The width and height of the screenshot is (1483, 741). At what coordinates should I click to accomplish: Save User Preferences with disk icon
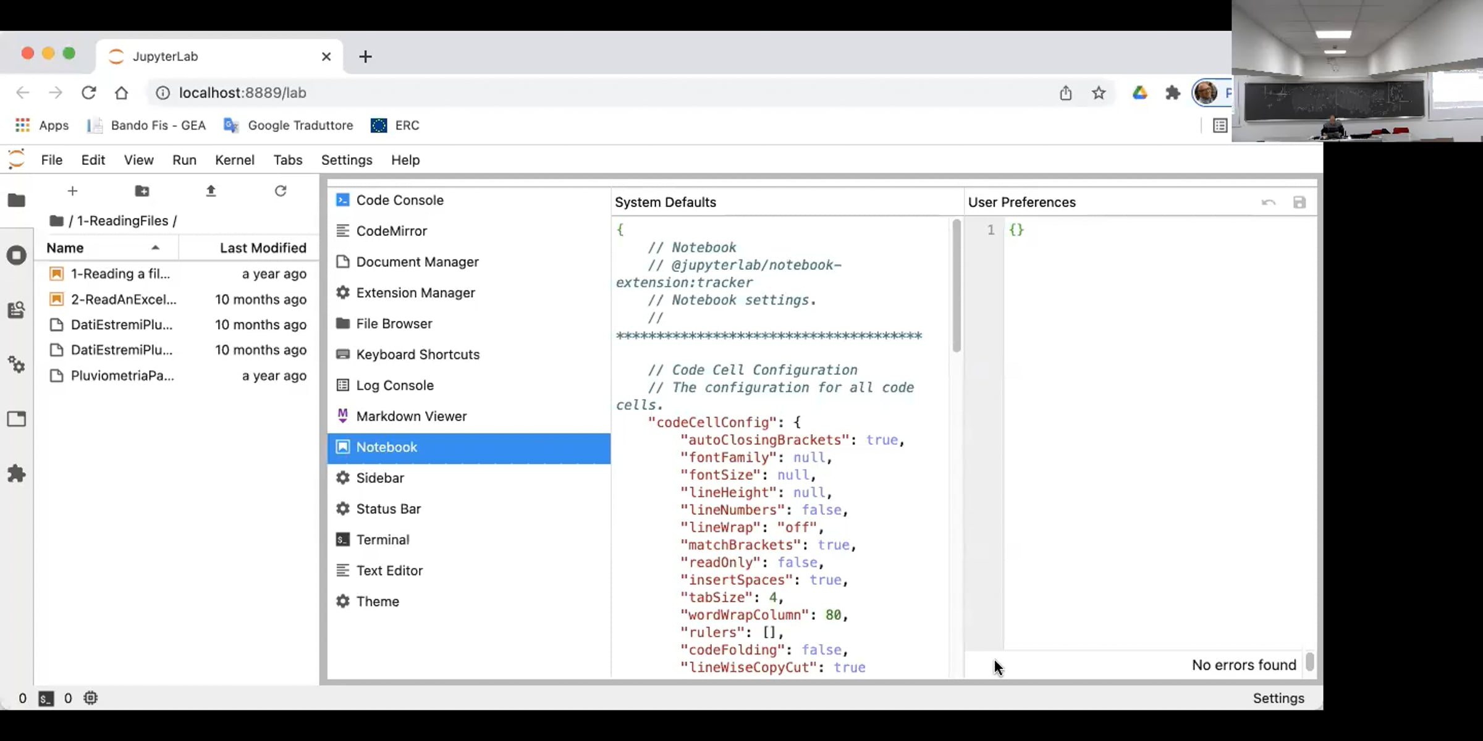click(x=1299, y=203)
